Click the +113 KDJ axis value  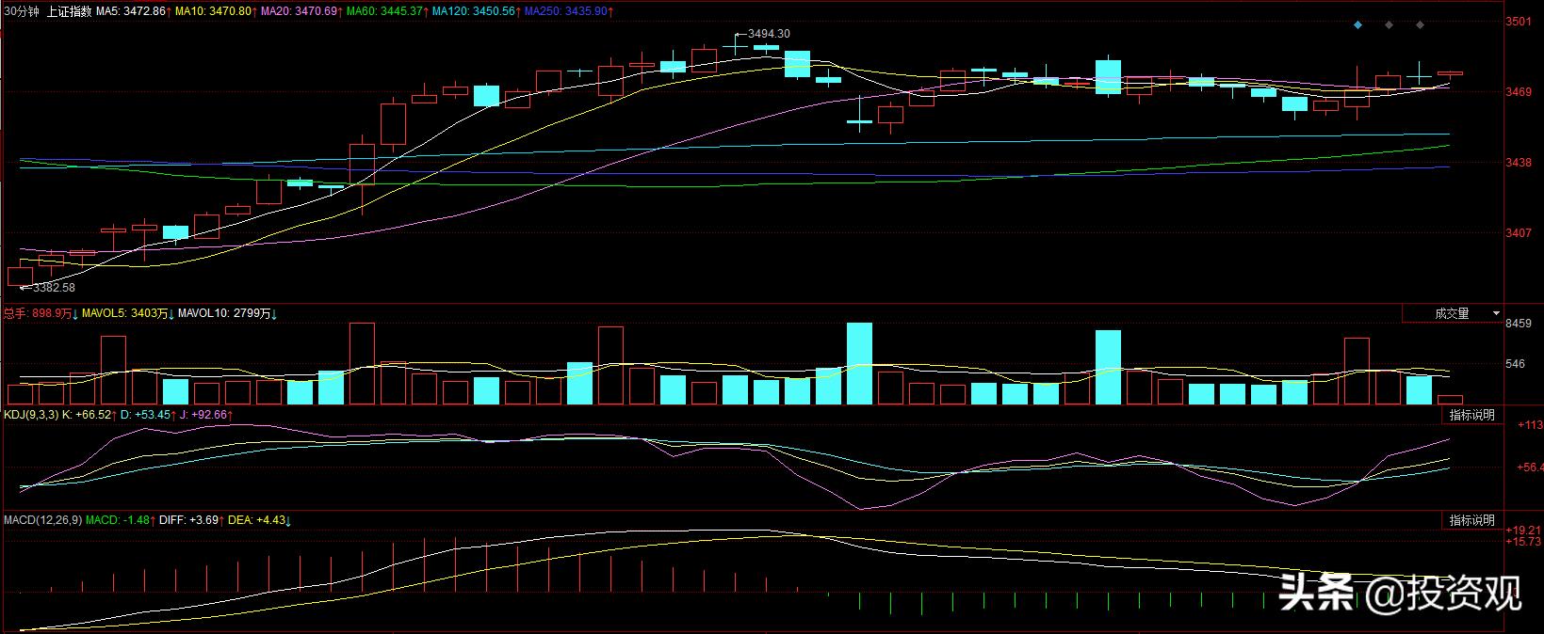click(x=1529, y=425)
